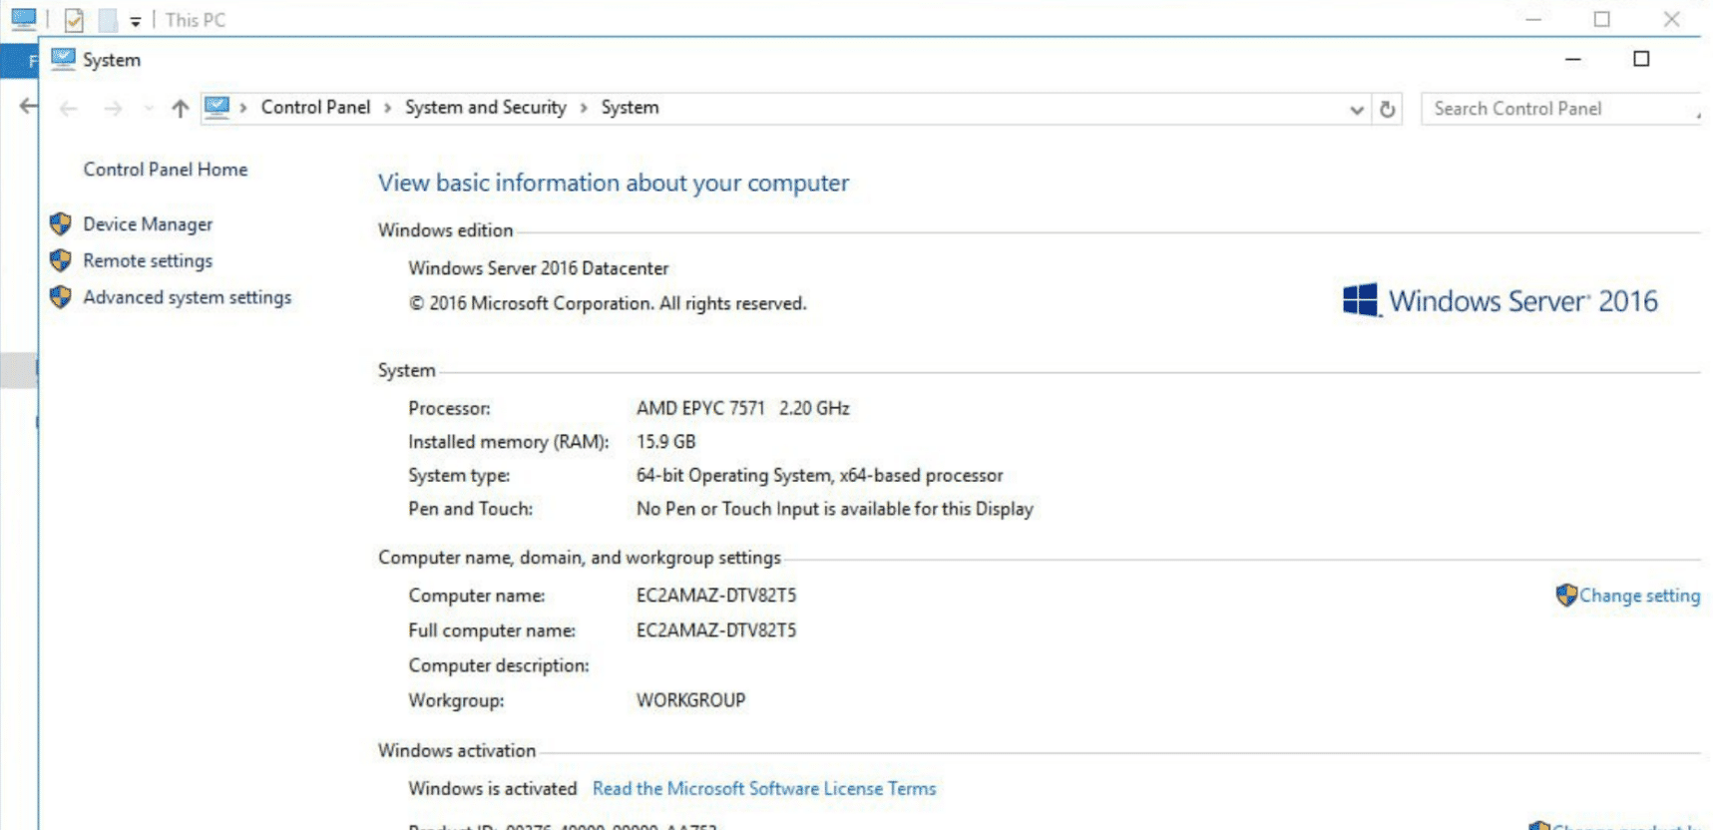Select Control Panel breadcrumb
The width and height of the screenshot is (1713, 830).
315,108
